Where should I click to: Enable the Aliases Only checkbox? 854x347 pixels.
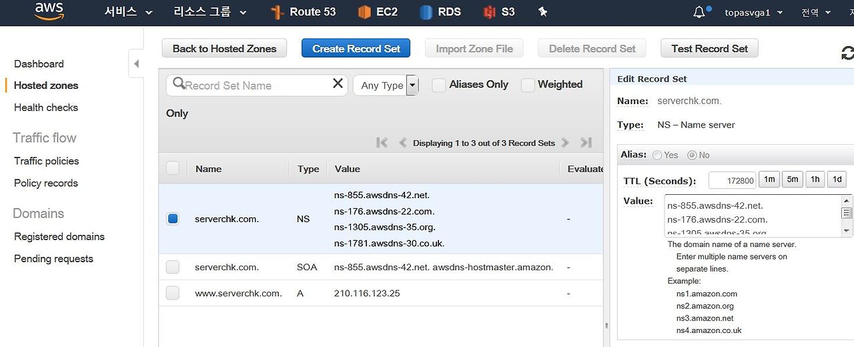click(438, 85)
